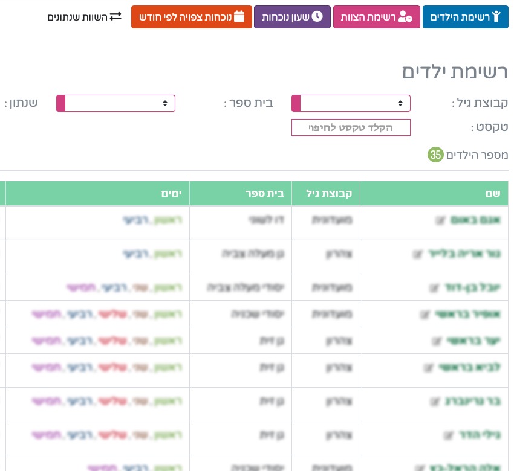Click the edit icon in the second table row
The width and height of the screenshot is (514, 471).
(x=417, y=255)
